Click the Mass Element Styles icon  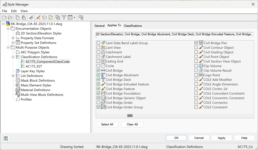[x=18, y=85]
